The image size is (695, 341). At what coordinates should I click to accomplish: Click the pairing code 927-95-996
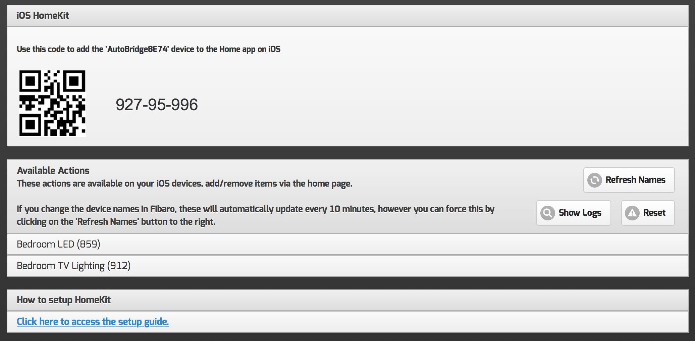tap(157, 105)
